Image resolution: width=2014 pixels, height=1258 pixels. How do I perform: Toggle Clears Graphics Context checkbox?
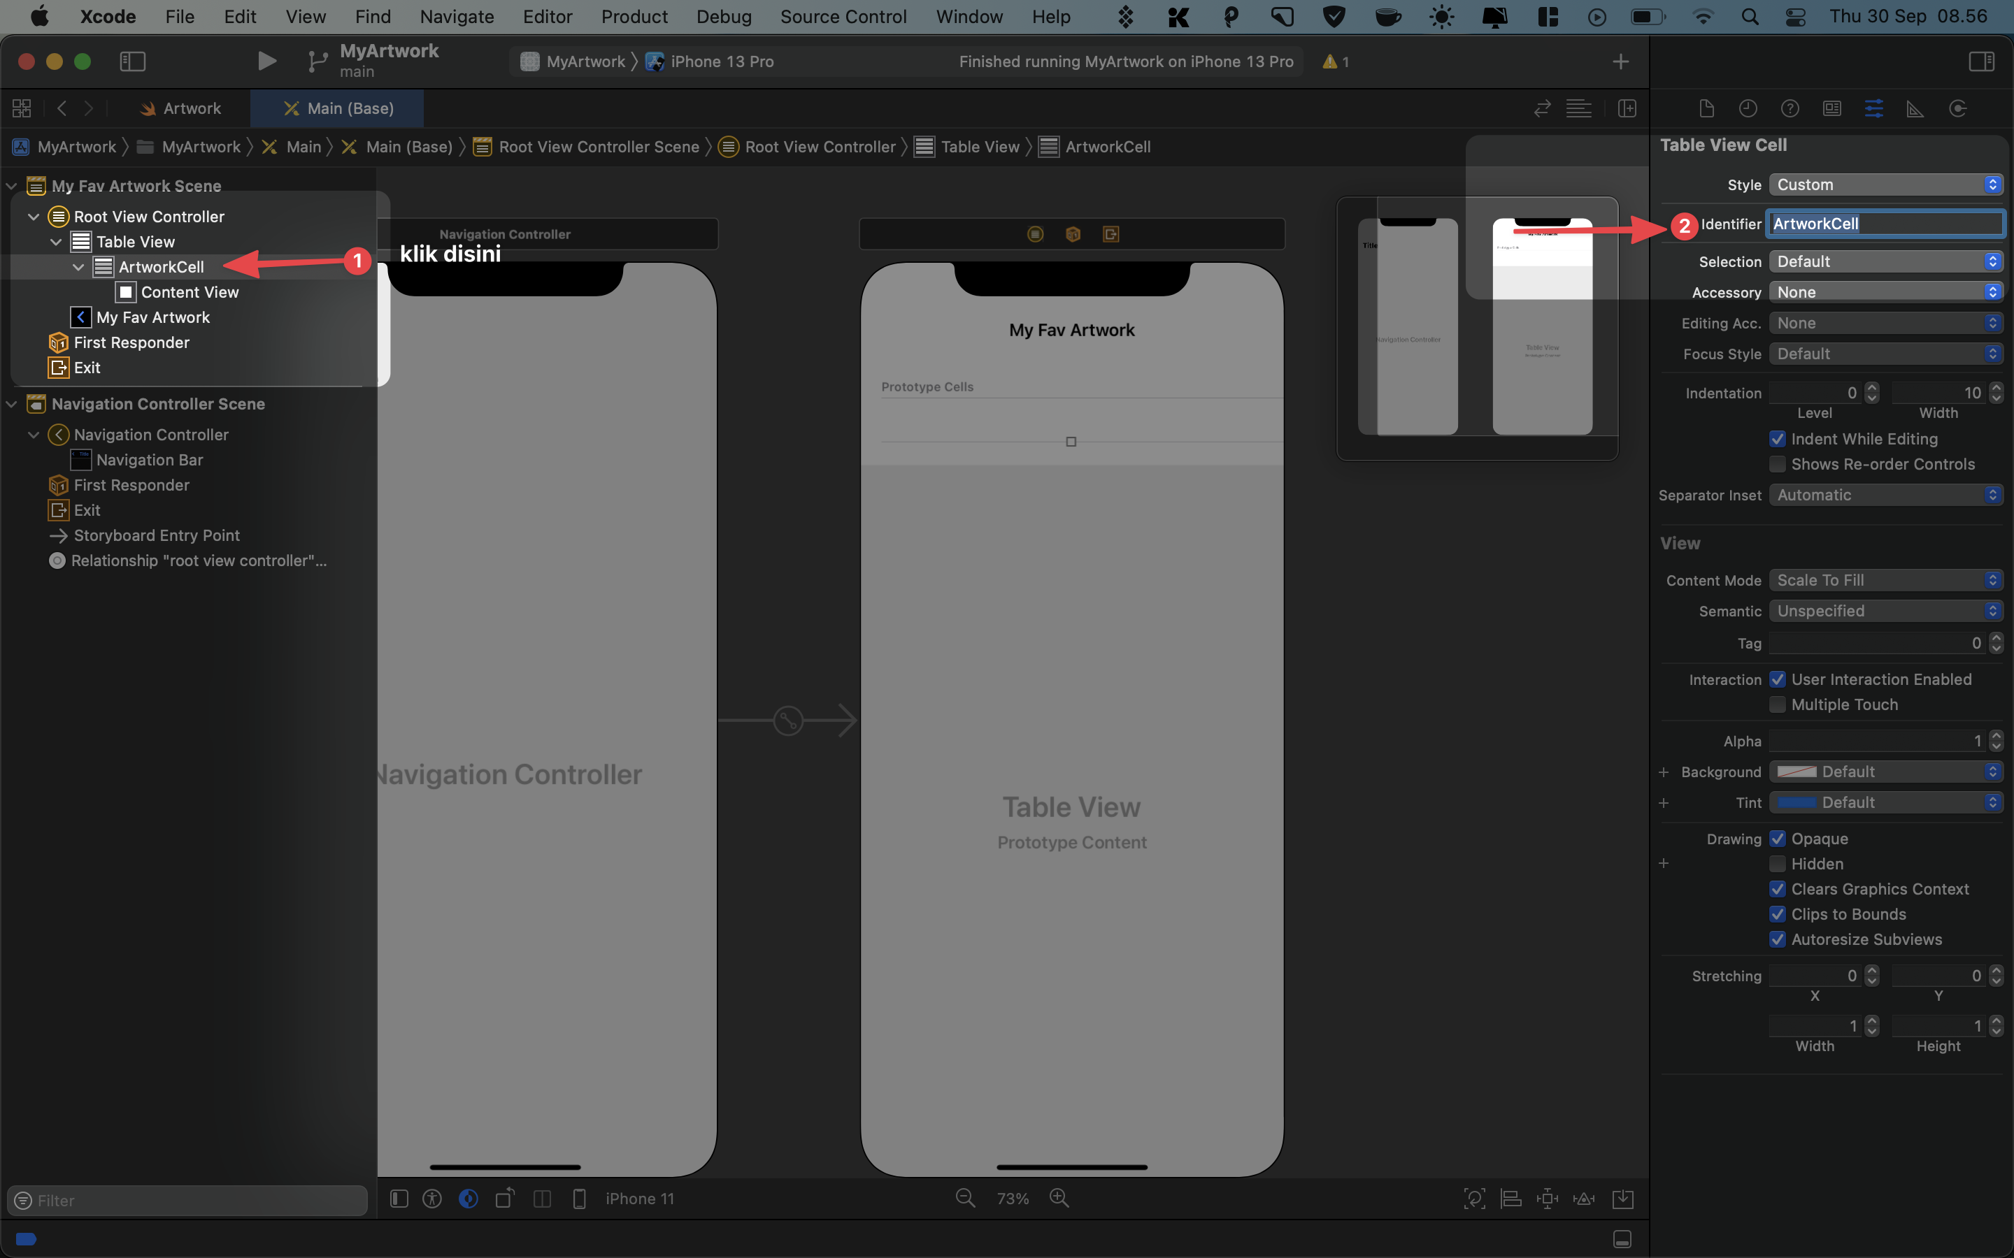[x=1777, y=888]
